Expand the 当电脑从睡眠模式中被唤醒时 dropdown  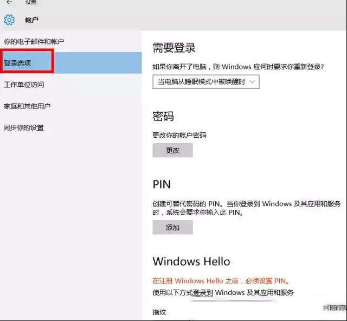pos(206,82)
